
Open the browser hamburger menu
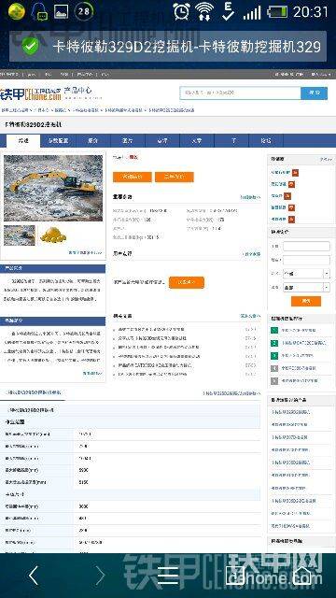tap(168, 576)
